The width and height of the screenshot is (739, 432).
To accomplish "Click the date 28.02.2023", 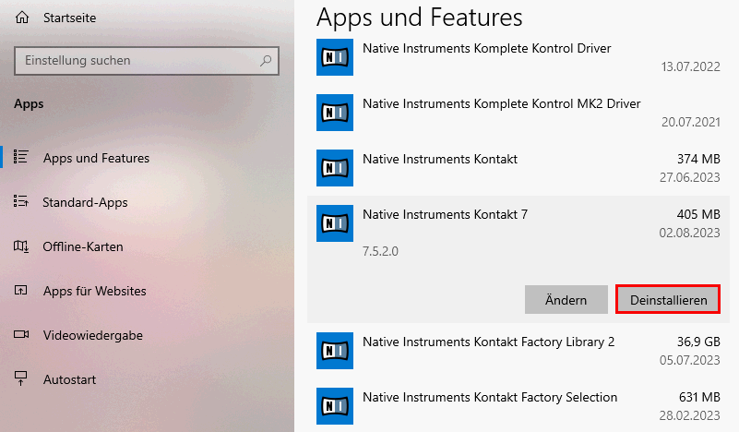I will (x=689, y=416).
